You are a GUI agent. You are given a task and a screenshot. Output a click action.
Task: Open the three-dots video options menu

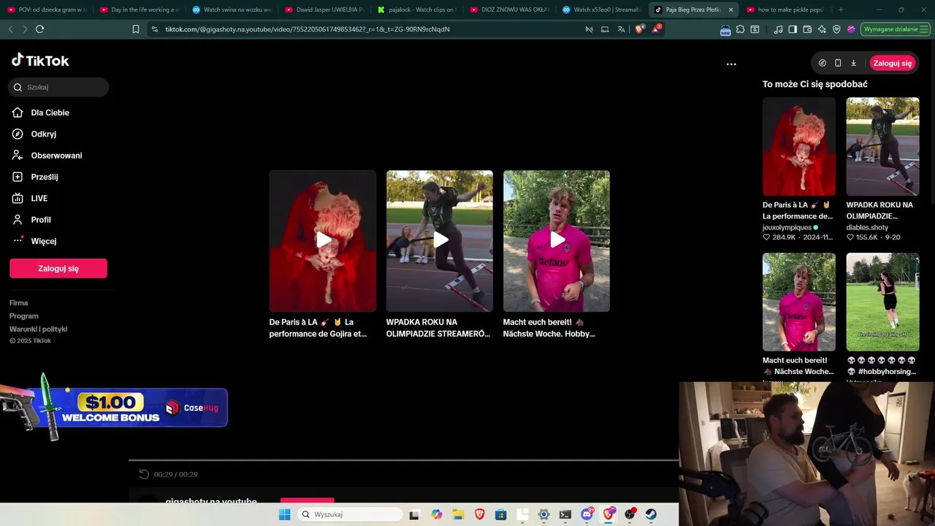click(x=731, y=64)
